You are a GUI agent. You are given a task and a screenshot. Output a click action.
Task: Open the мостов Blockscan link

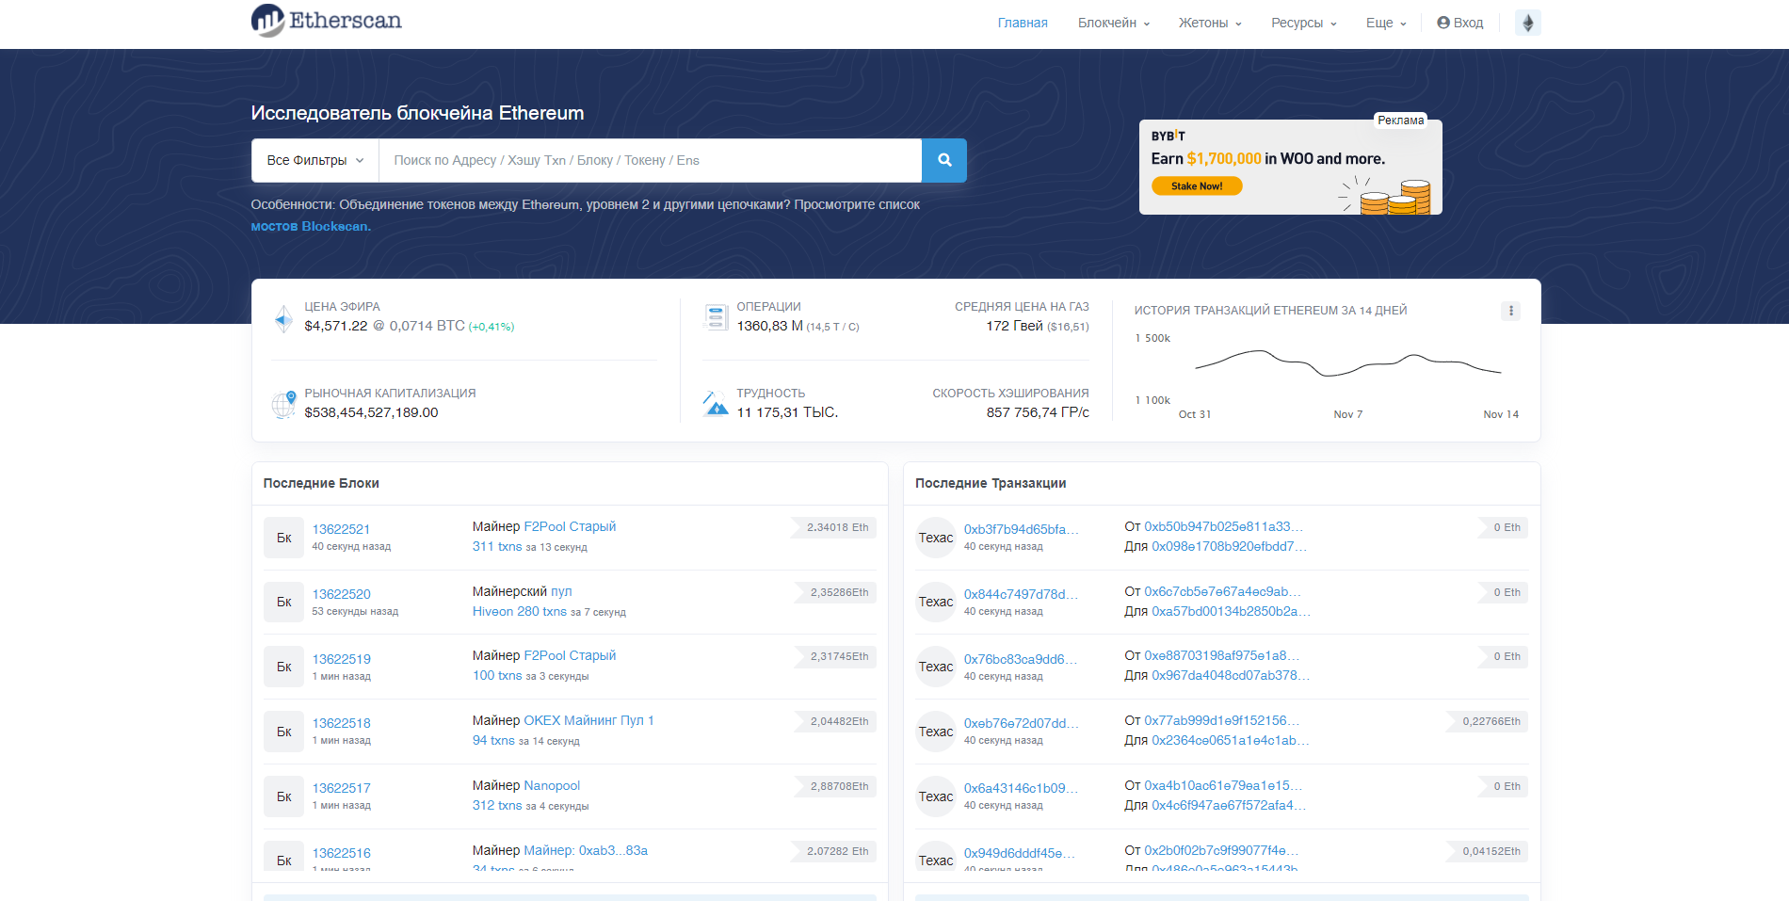pos(311,226)
